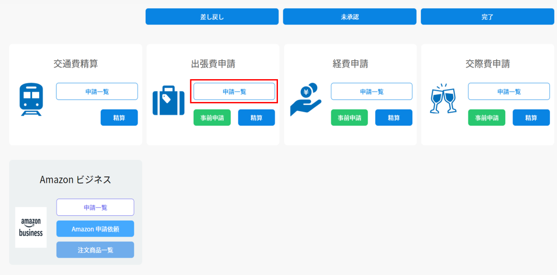The width and height of the screenshot is (557, 275).
Task: Click the 精算 button in 出張費申請 card
Action: pyautogui.click(x=257, y=118)
